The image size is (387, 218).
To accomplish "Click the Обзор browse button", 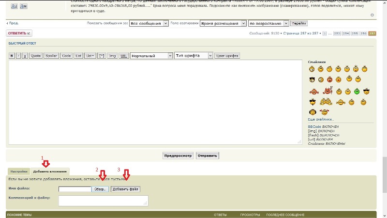I will tap(100, 189).
